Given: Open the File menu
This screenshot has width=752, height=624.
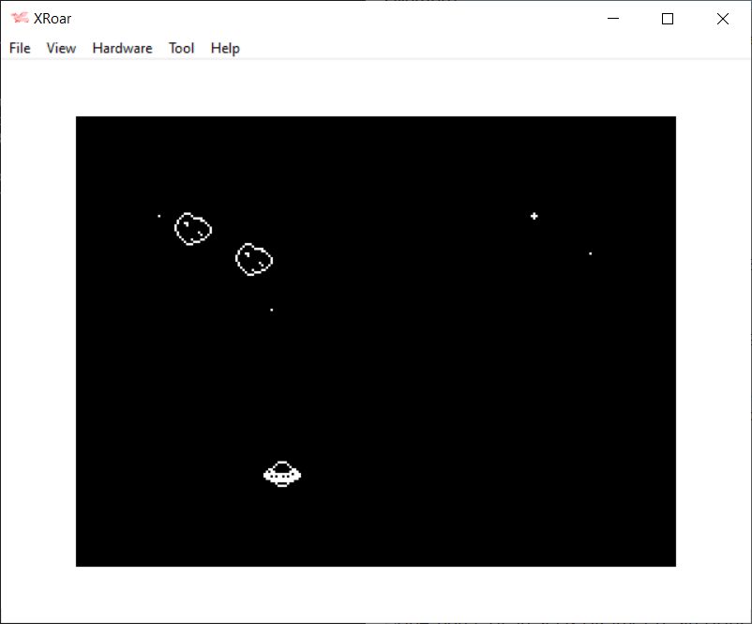Looking at the screenshot, I should click(20, 48).
